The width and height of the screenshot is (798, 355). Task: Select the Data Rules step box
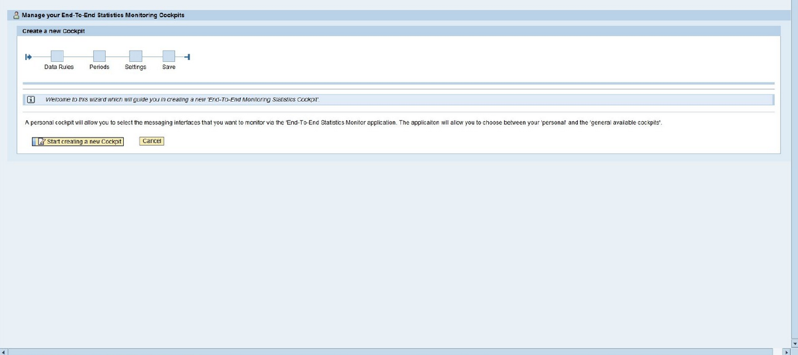point(57,57)
